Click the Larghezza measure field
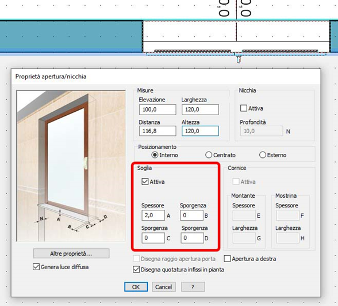This screenshot has width=338, height=306. point(200,109)
